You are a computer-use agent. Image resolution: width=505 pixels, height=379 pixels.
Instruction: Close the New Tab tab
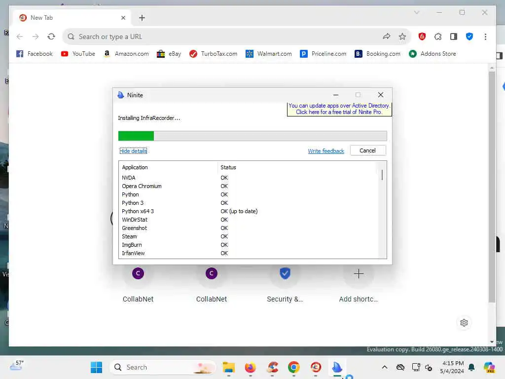point(123,18)
